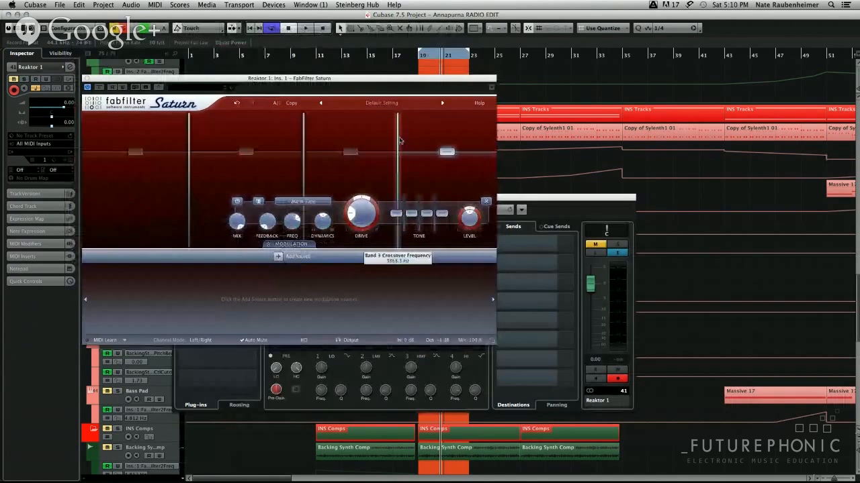This screenshot has width=860, height=483.
Task: Click the Help button in Saturn
Action: [x=480, y=103]
